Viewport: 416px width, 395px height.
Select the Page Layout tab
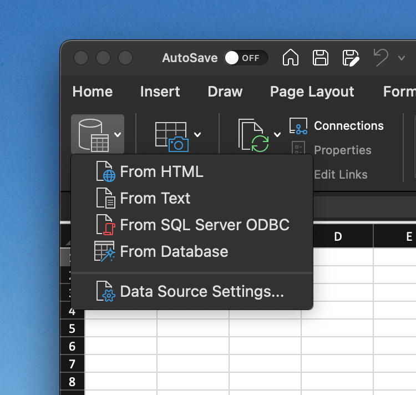312,92
